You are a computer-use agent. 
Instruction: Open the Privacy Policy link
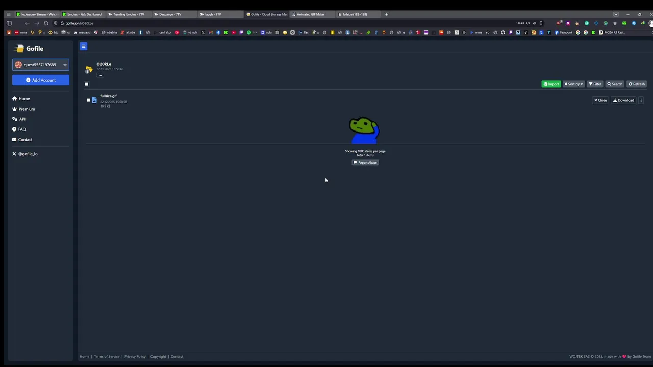(x=135, y=356)
